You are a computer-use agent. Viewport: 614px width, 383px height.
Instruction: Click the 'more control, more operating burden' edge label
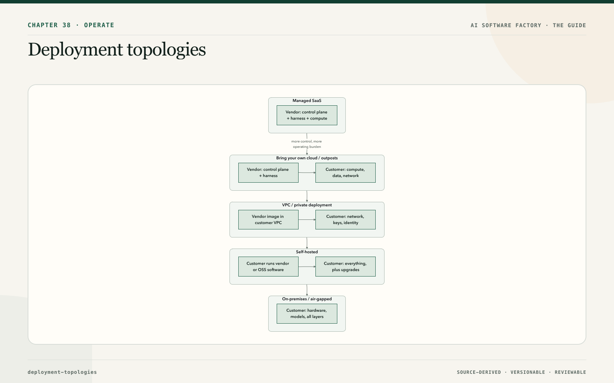pos(307,144)
